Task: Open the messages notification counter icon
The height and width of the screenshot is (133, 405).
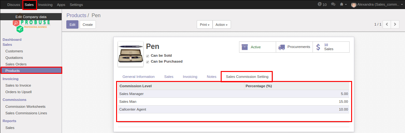Action: click(322, 5)
